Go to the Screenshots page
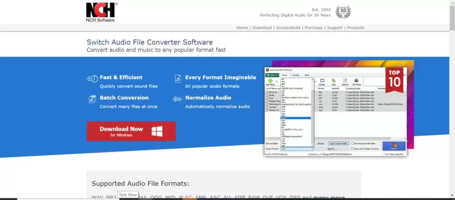Viewport: 455px width, 200px height. (288, 28)
